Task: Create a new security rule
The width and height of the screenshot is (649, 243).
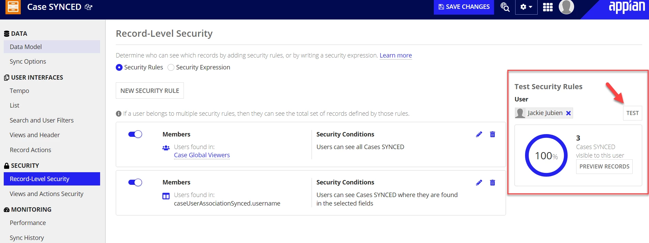Action: [x=149, y=91]
